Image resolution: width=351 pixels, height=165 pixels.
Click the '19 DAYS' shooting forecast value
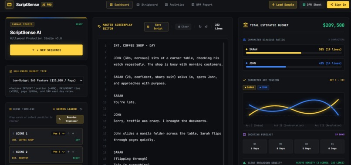pyautogui.click(x=340, y=135)
